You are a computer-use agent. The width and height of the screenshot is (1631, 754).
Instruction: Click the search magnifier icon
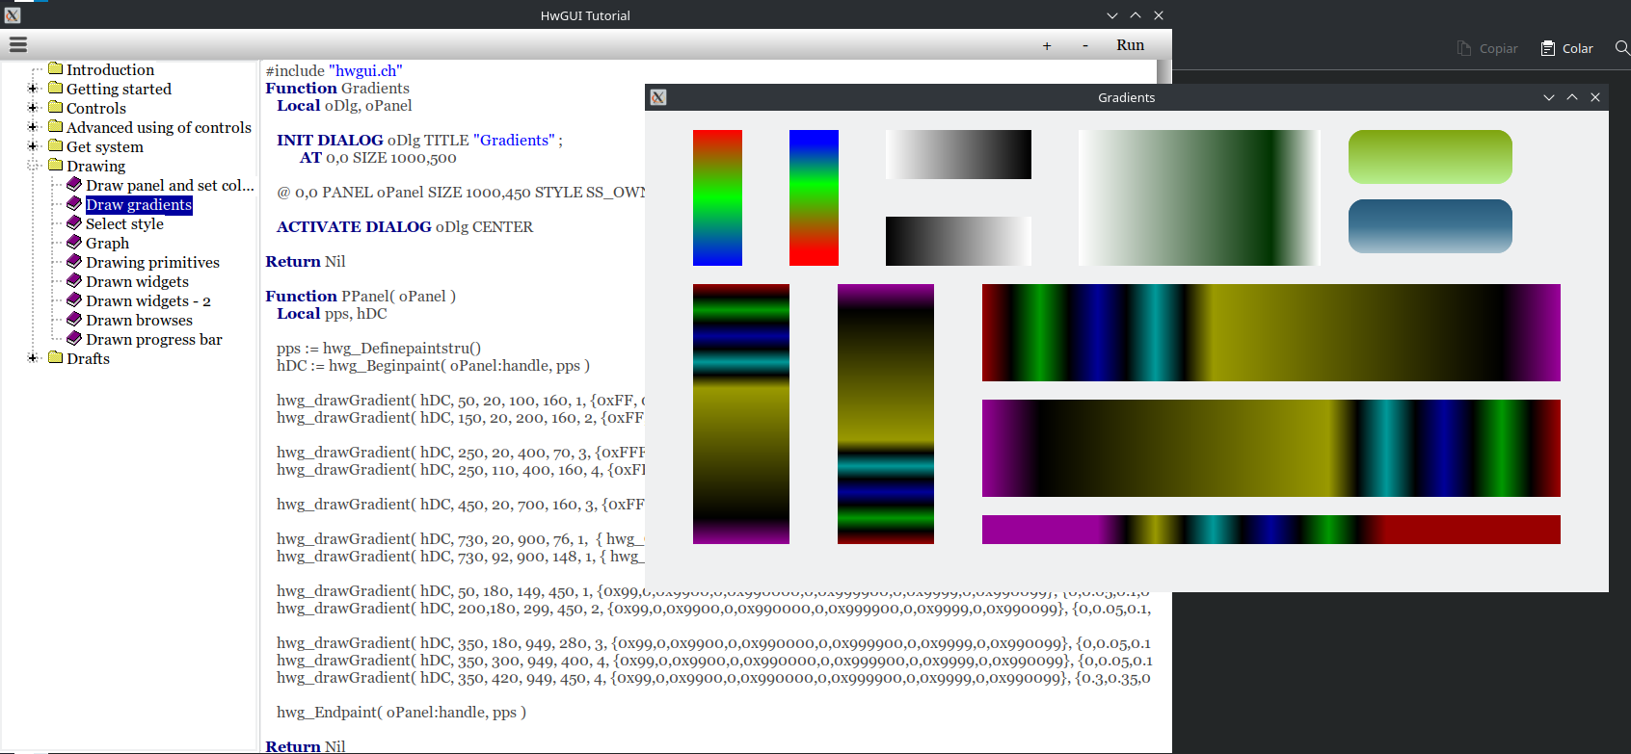click(1622, 48)
